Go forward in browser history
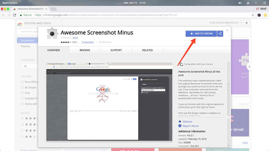This screenshot has width=269, height=151. point(9,15)
